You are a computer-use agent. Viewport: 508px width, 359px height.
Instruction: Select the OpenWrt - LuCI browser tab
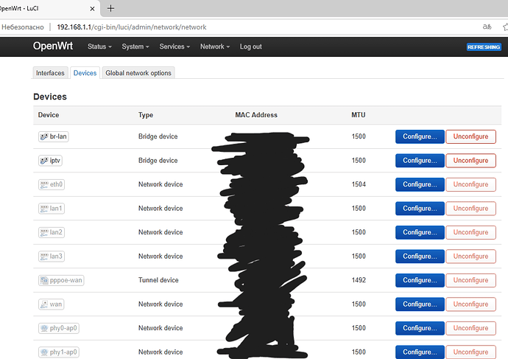point(49,8)
